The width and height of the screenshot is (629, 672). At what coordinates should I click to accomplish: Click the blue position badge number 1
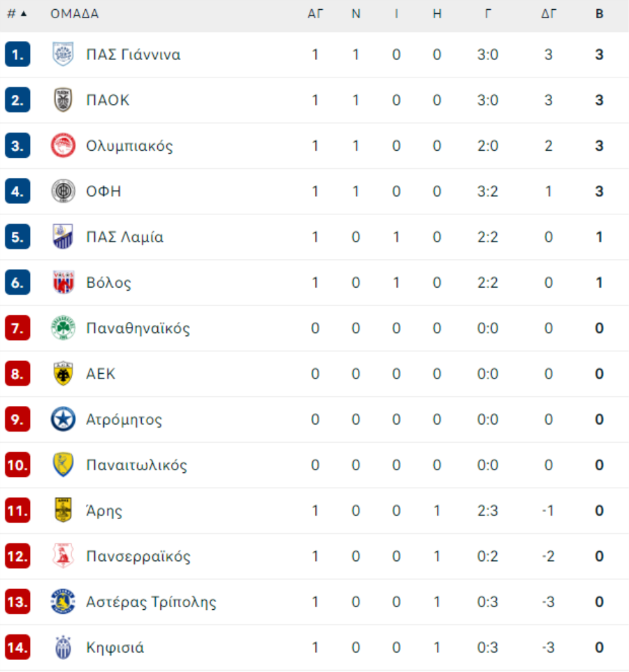(17, 54)
